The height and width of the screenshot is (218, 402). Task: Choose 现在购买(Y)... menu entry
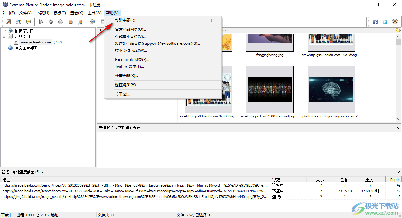point(163,85)
